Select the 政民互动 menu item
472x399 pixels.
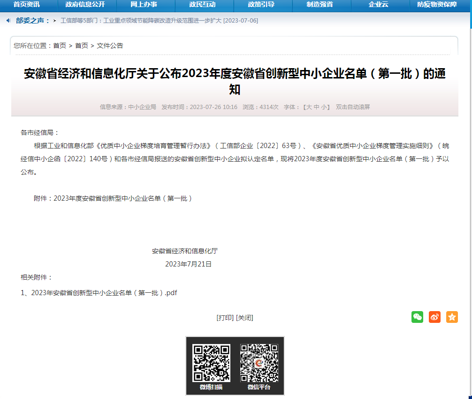point(204,6)
